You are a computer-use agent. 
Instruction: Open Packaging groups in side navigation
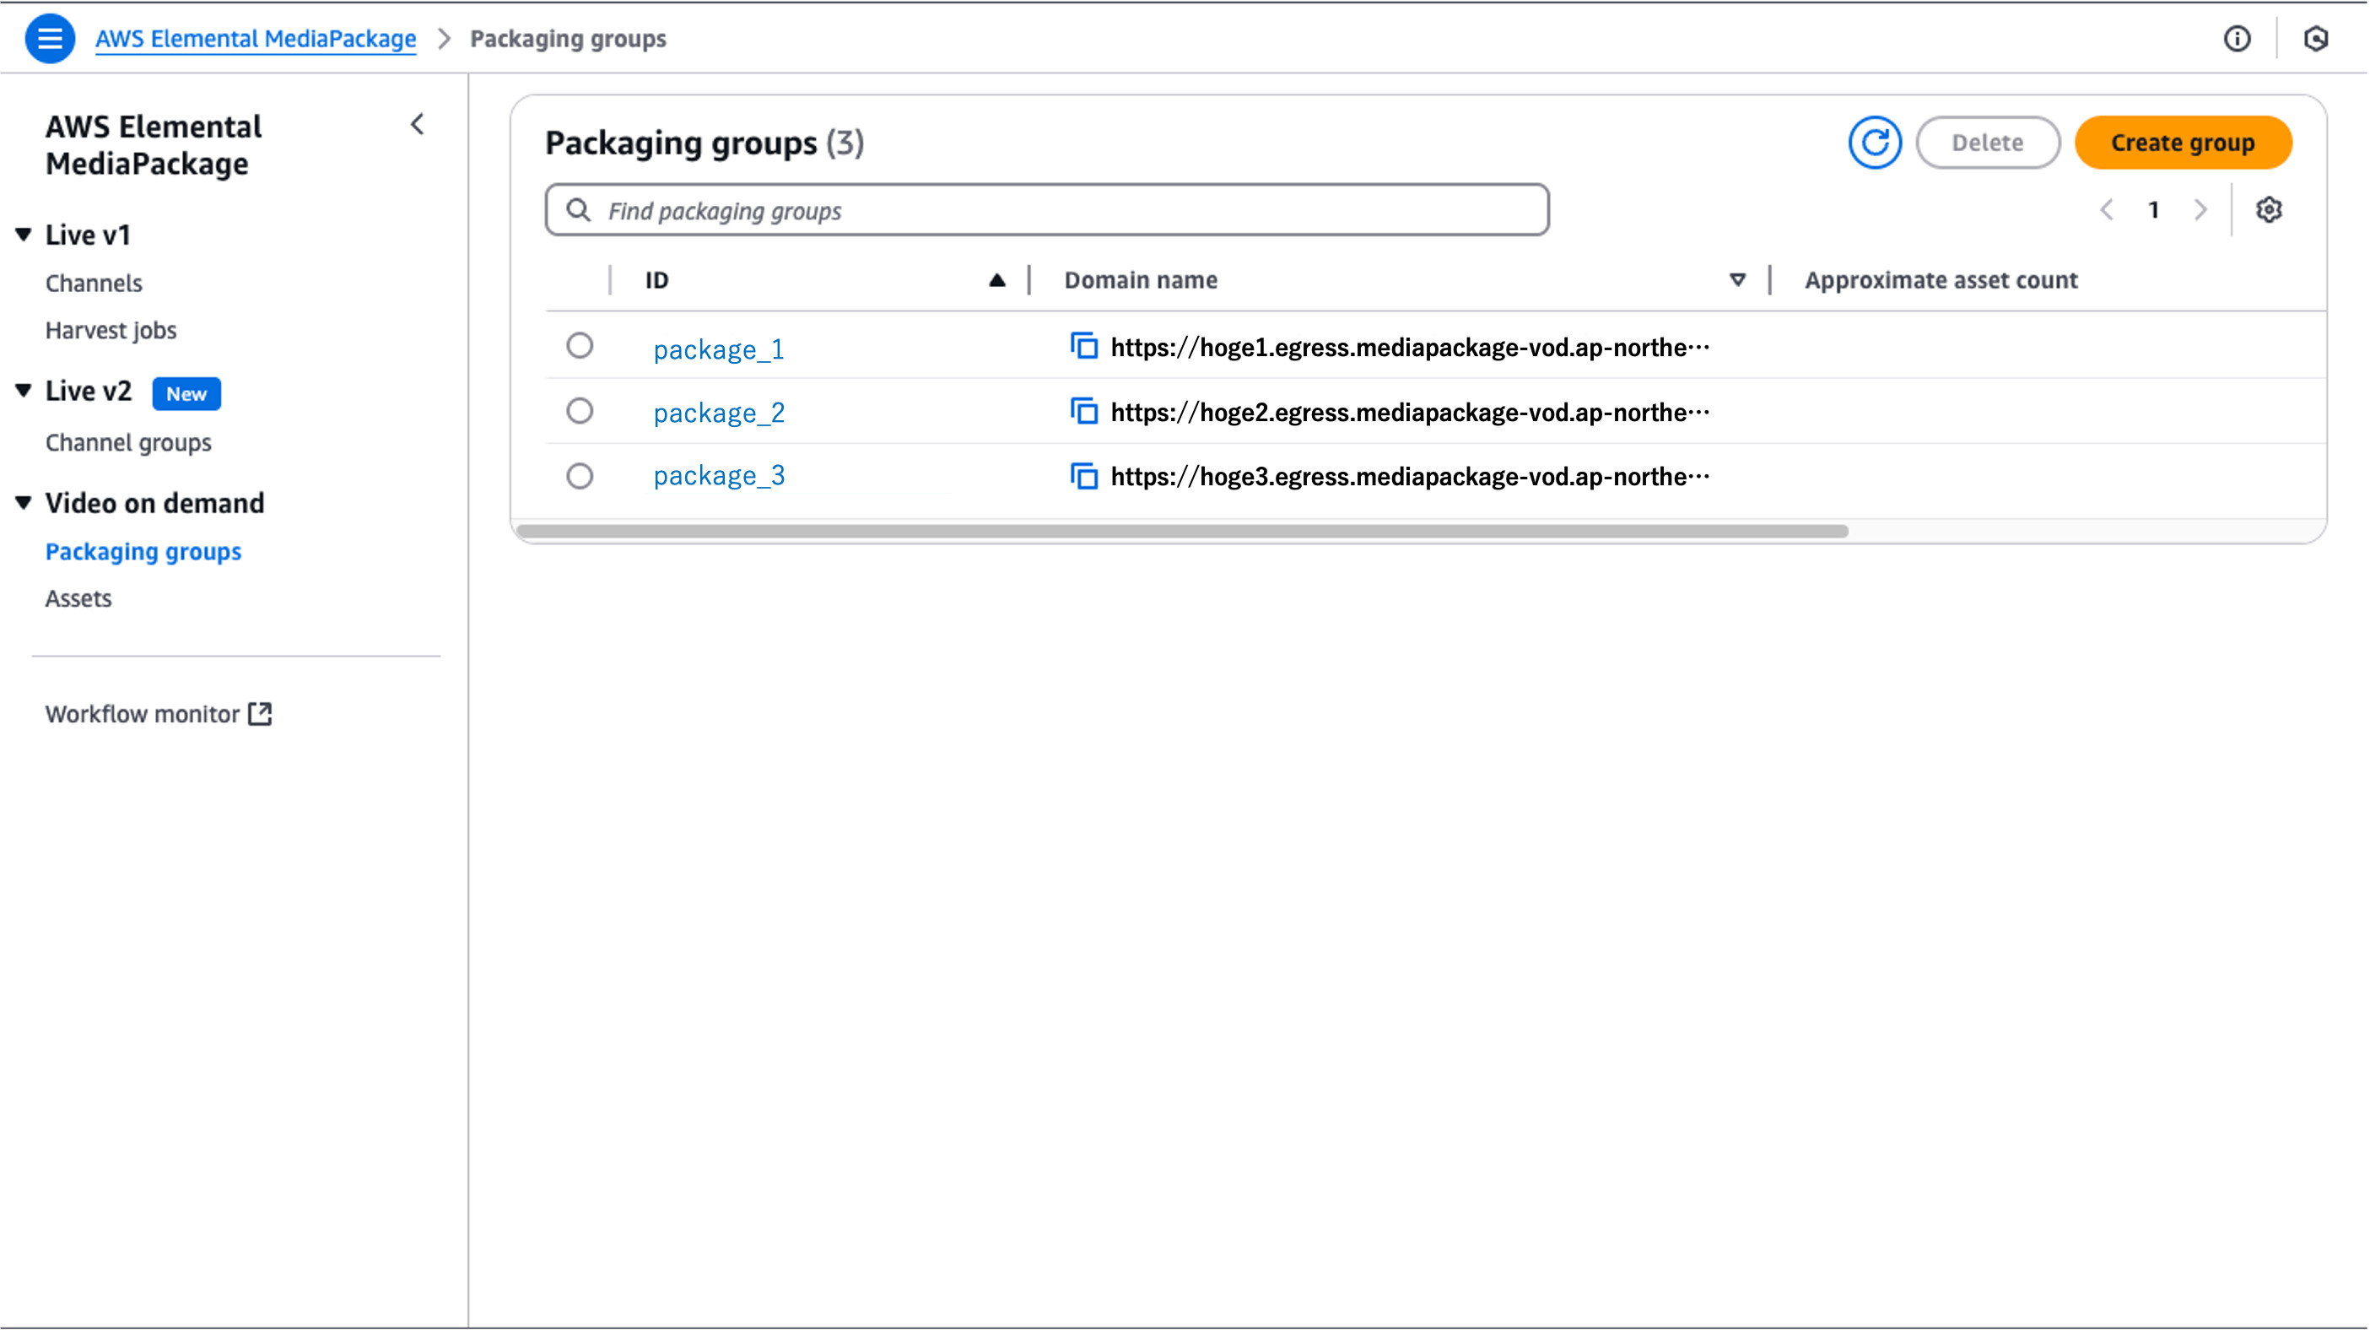tap(143, 551)
